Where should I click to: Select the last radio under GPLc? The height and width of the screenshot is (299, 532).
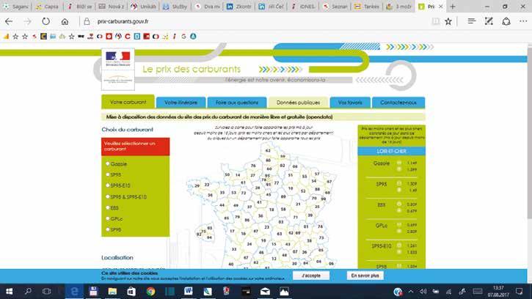point(108,229)
